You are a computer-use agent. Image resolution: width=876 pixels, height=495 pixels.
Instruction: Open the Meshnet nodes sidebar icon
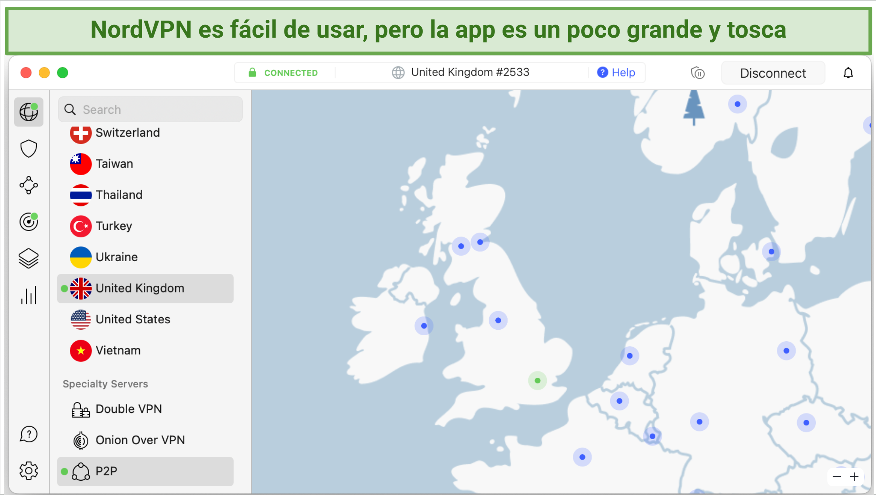coord(29,185)
